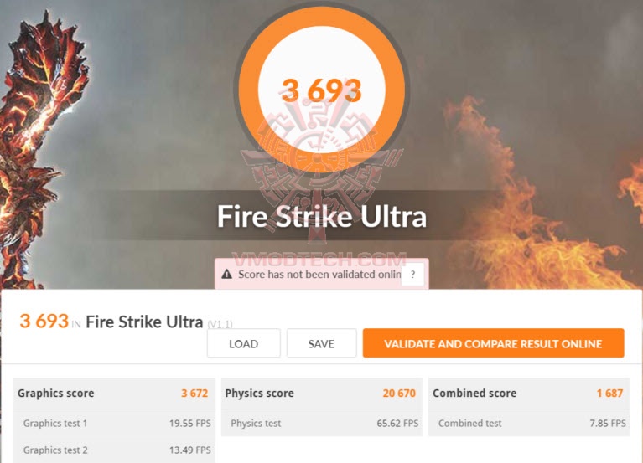Click the 20 670 physics score value
This screenshot has height=463, width=643.
tap(399, 393)
